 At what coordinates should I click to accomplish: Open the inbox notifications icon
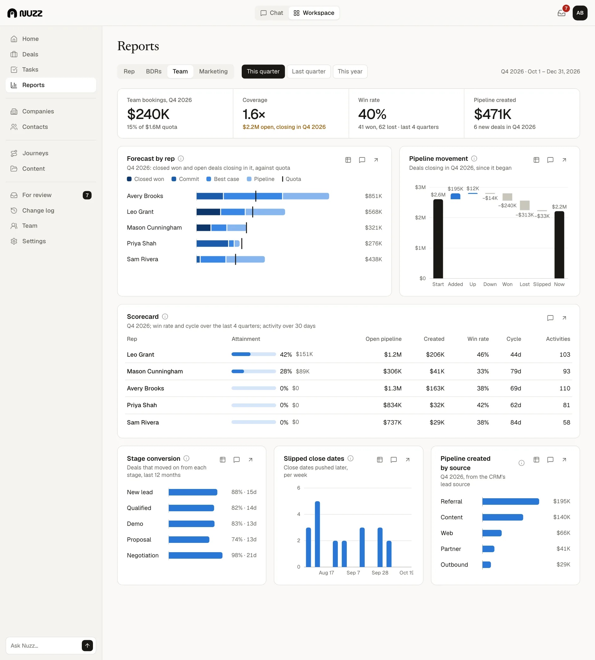(x=561, y=13)
